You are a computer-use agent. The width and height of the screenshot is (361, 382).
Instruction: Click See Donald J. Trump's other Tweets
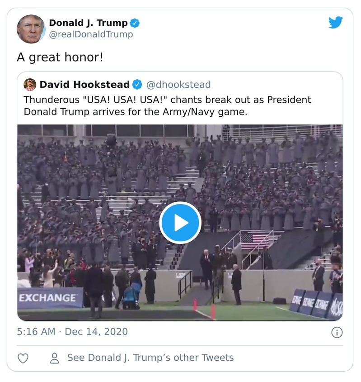[x=150, y=357]
